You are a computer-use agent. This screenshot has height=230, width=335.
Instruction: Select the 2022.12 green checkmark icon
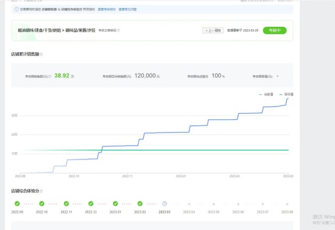(x=91, y=204)
